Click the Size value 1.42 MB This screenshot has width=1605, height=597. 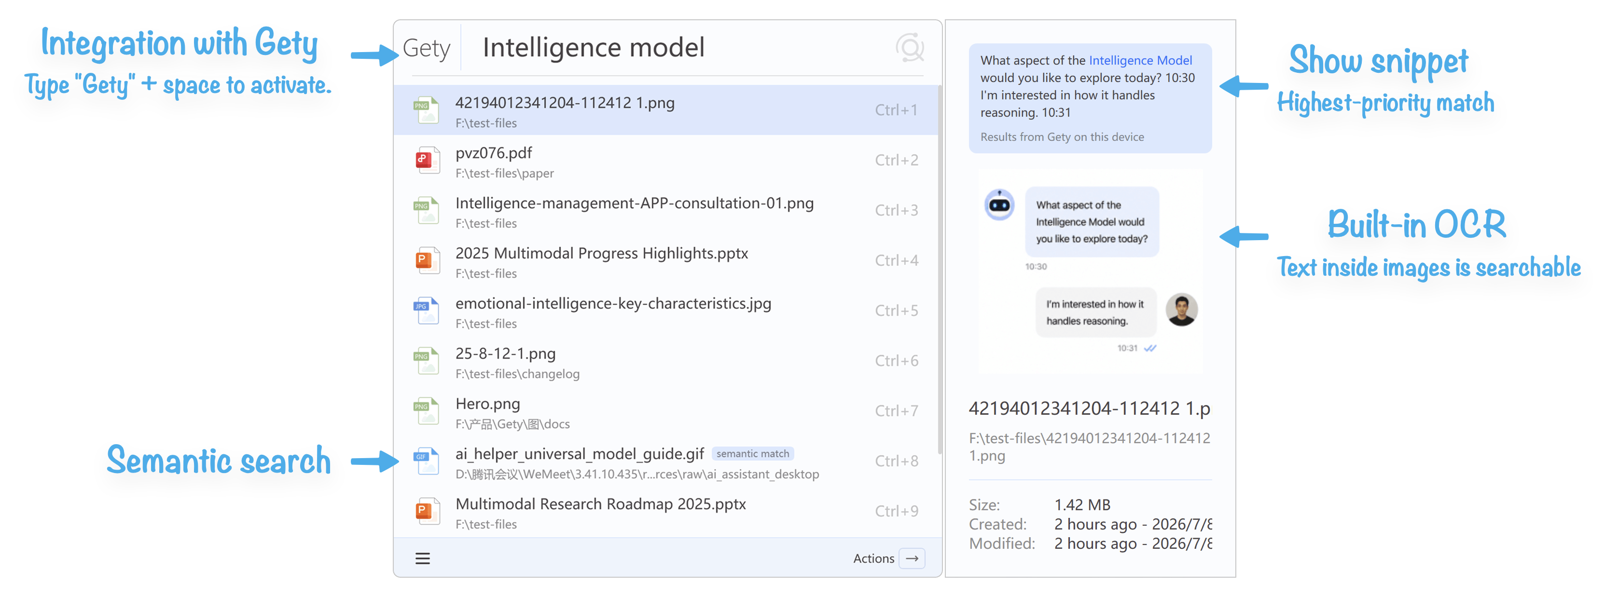pos(1082,505)
